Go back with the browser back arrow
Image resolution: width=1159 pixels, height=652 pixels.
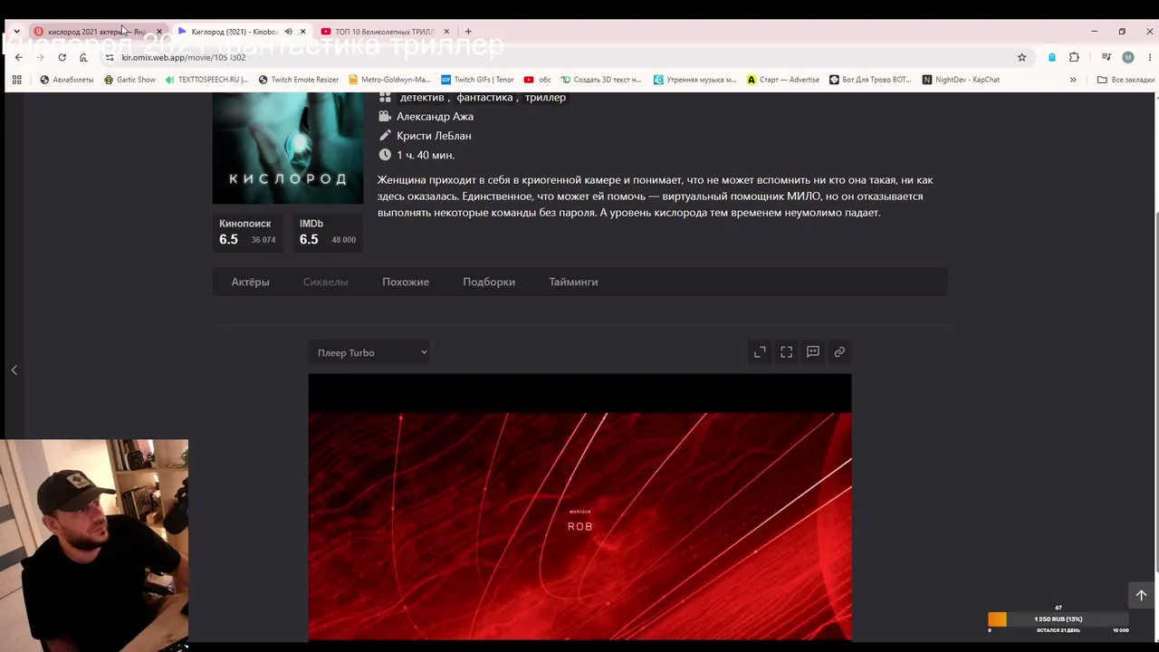point(18,57)
